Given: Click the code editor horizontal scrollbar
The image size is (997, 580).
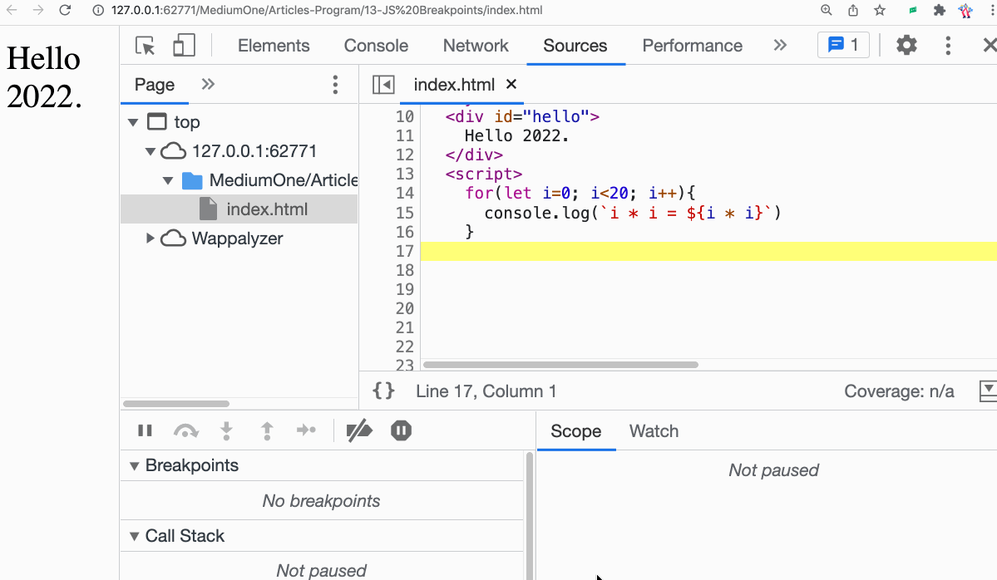Looking at the screenshot, I should click(560, 364).
